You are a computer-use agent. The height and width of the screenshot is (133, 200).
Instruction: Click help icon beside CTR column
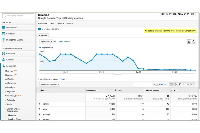pyautogui.click(x=177, y=90)
